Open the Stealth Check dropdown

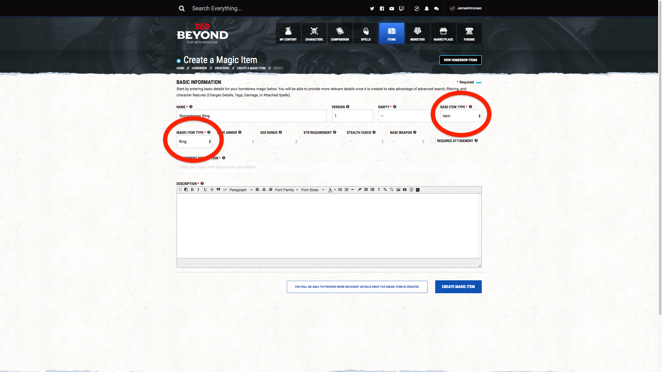366,142
